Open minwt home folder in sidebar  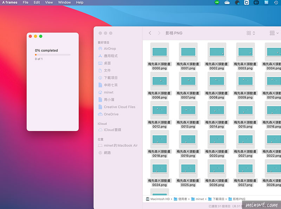(106, 92)
